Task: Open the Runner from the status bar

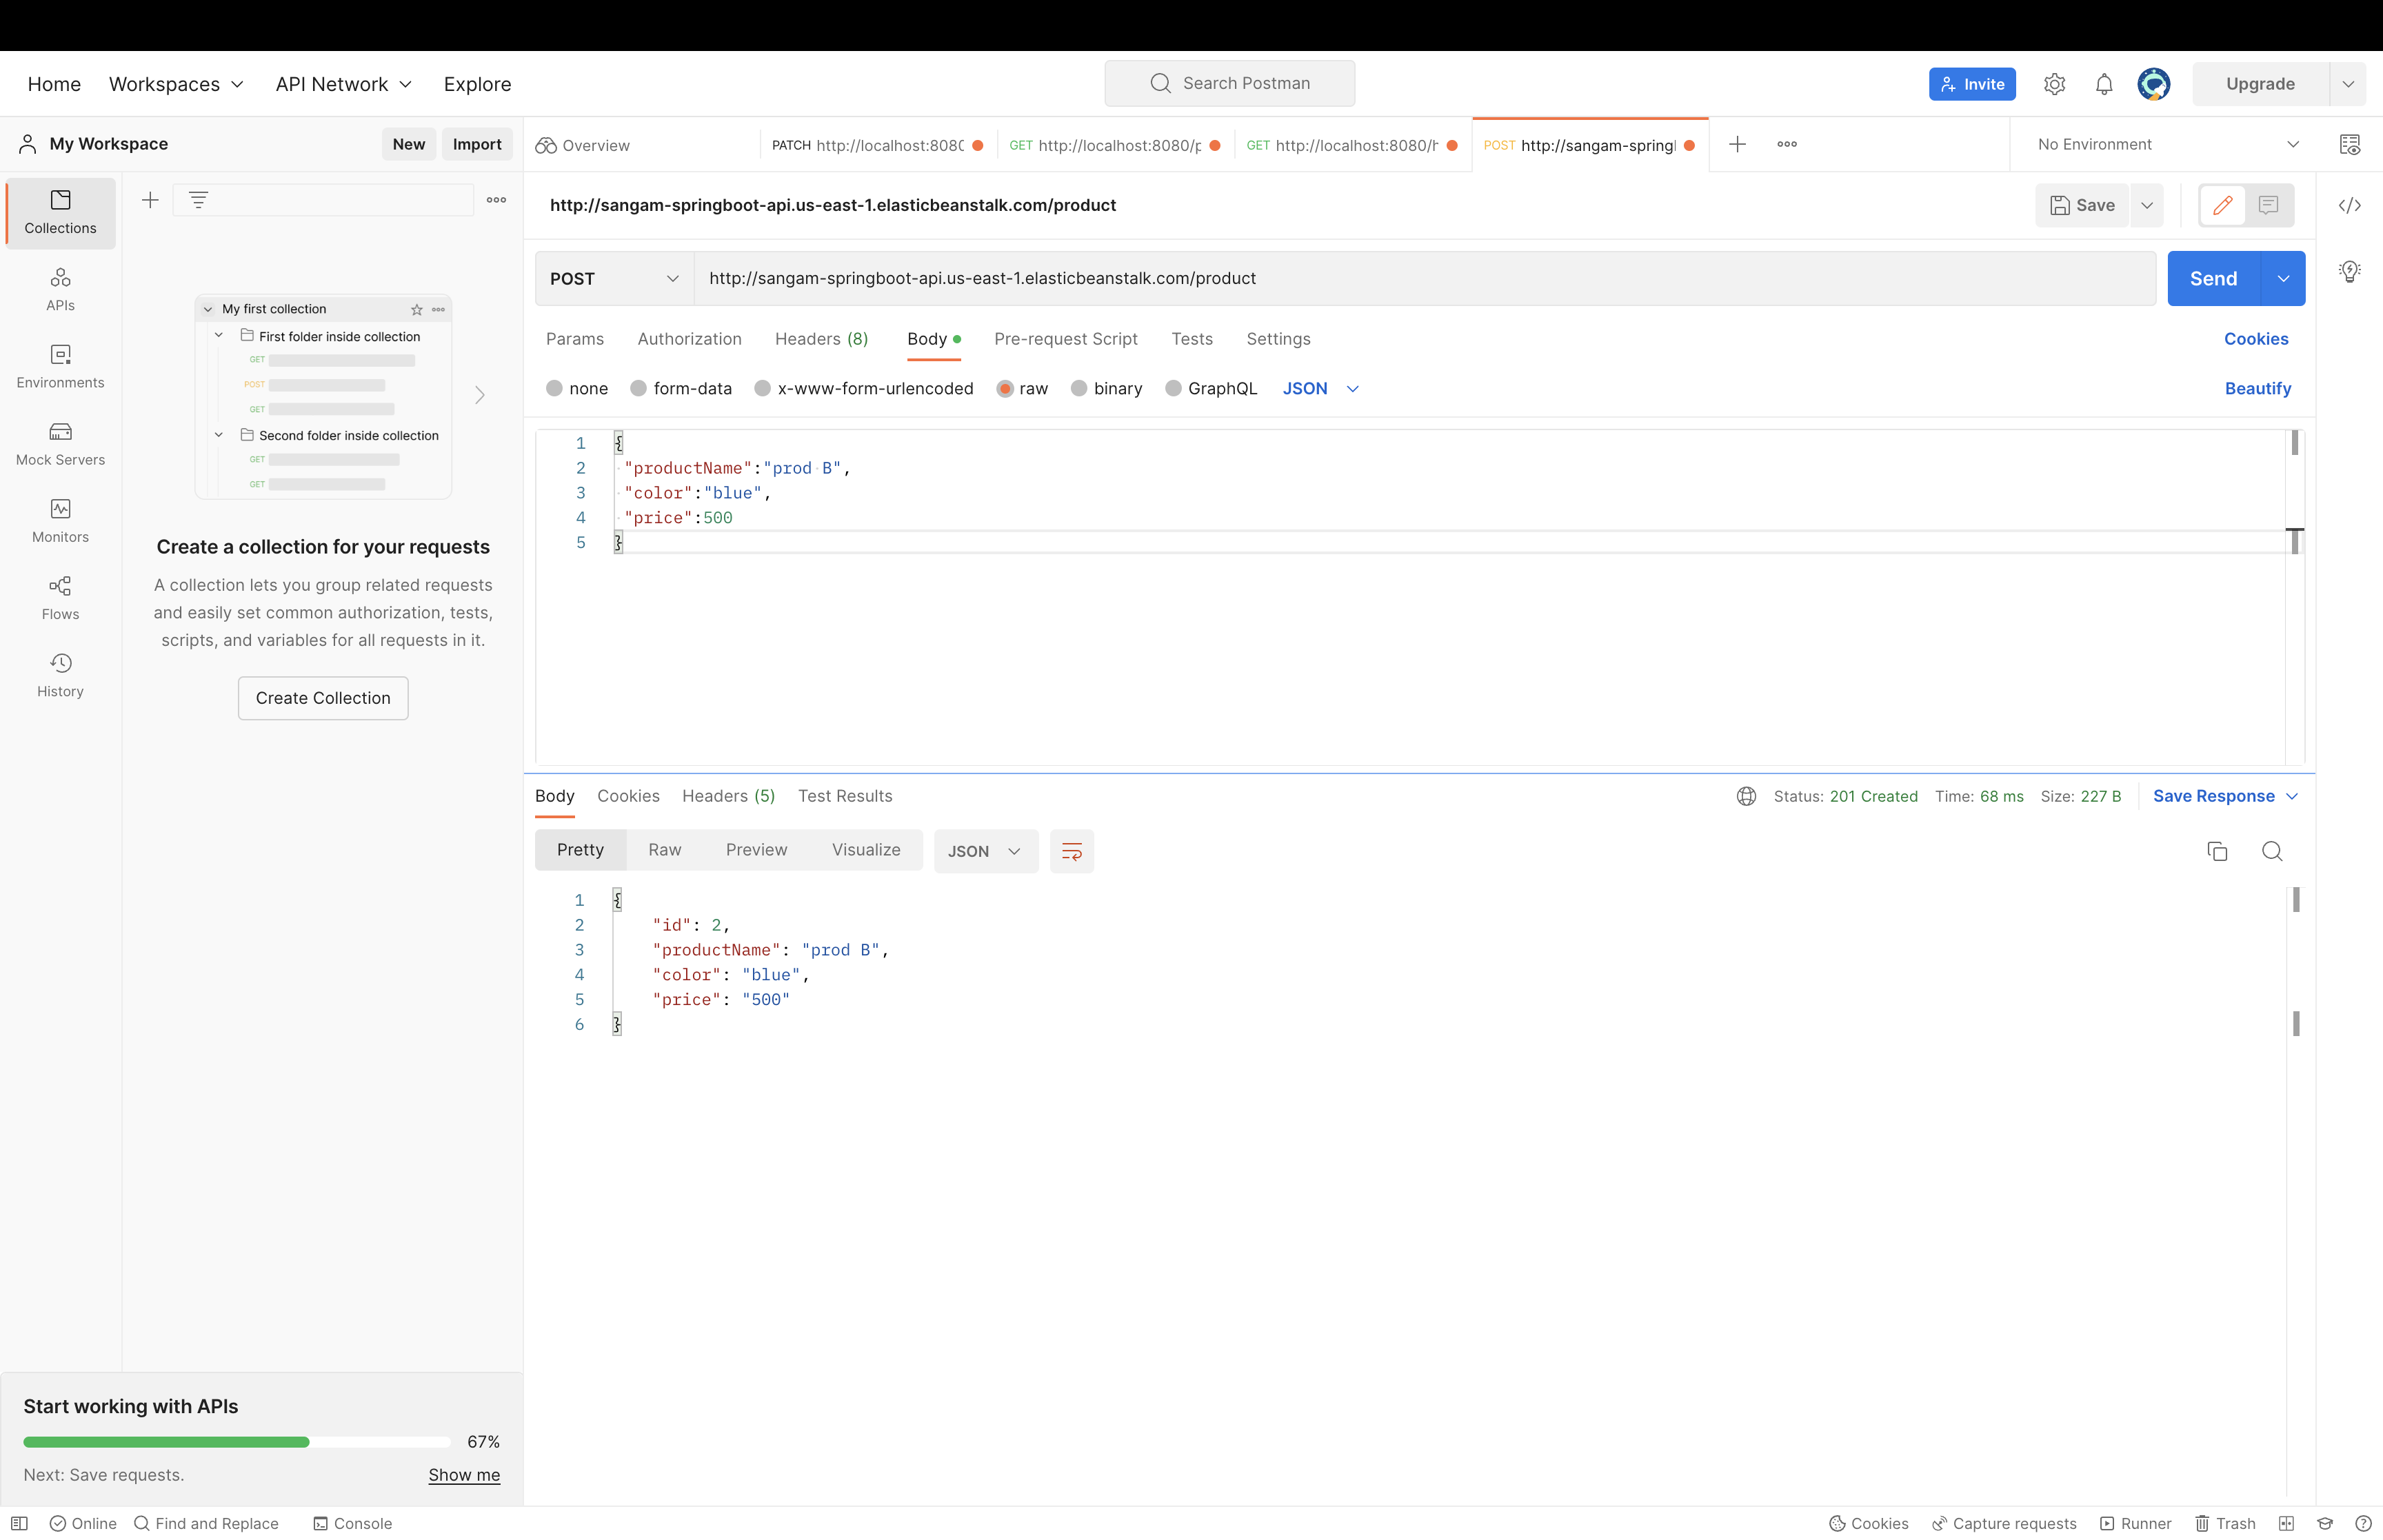Action: pos(2136,1523)
